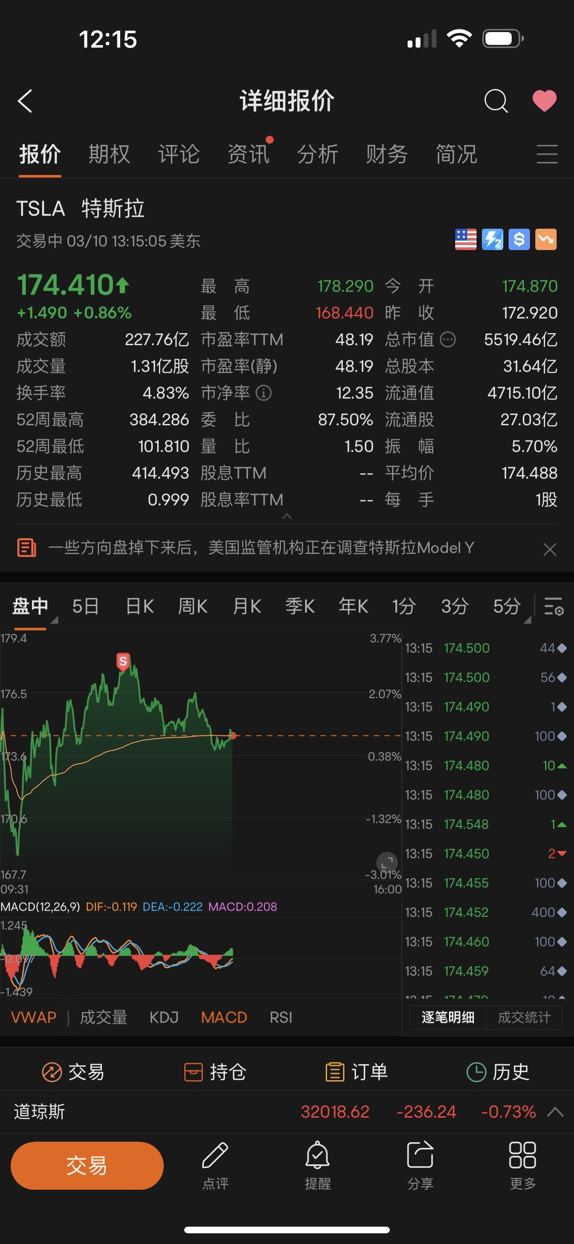Tap the blue lightning level-2 icon
The width and height of the screenshot is (574, 1244).
pyautogui.click(x=492, y=239)
